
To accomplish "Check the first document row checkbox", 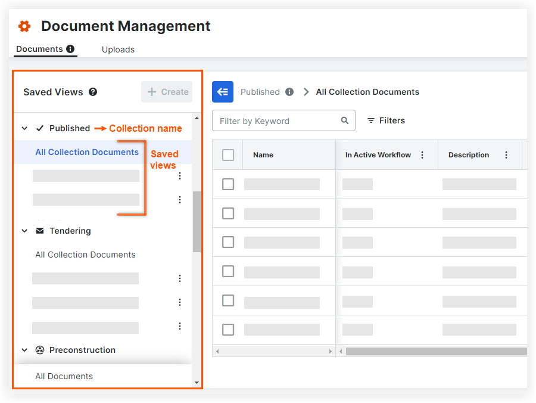I will 228,184.
